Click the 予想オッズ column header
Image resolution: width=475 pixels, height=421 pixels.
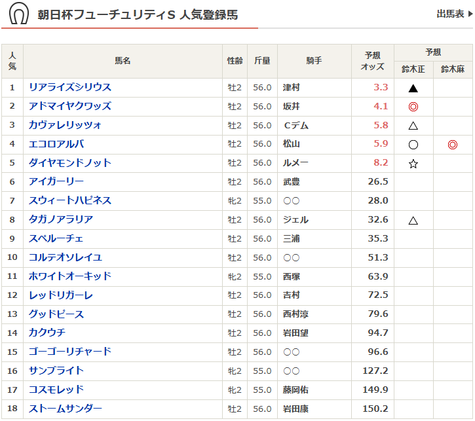coord(372,61)
